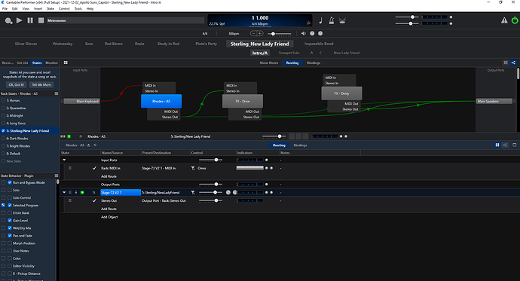Switch to the Set List tab
The width and height of the screenshot is (520, 281).
click(22, 63)
